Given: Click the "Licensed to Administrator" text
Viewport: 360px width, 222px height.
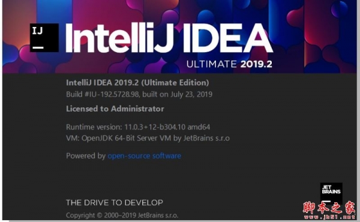Looking at the screenshot, I should point(115,109).
